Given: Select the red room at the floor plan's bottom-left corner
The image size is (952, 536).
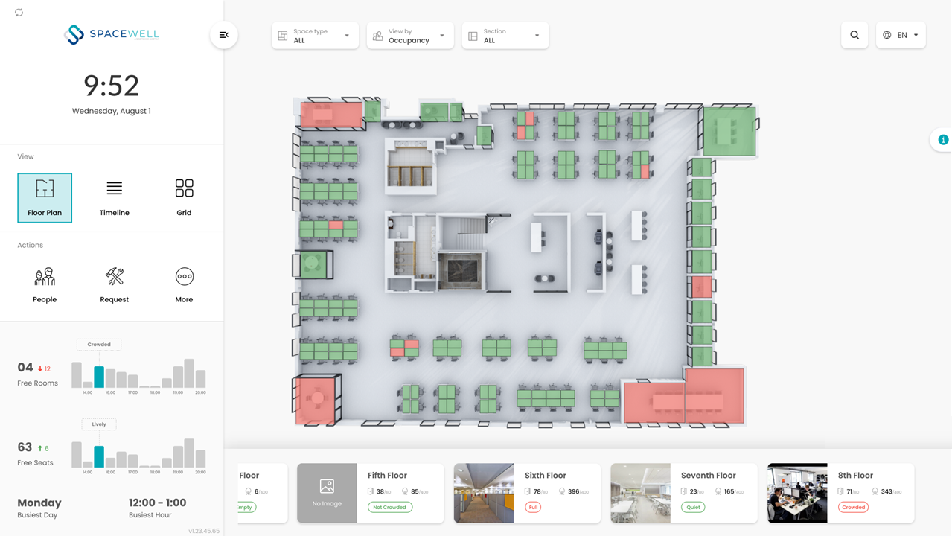Looking at the screenshot, I should (x=316, y=400).
